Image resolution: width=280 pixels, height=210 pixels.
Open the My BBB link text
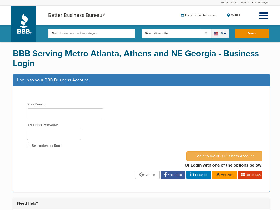(x=235, y=16)
